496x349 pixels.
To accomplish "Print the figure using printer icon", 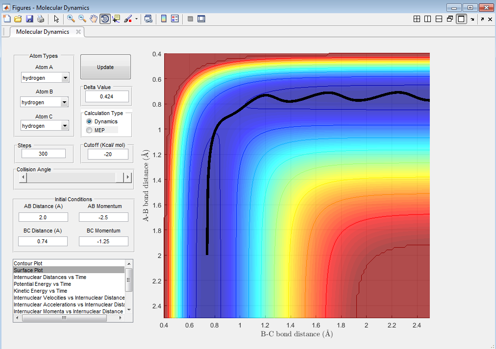I will point(41,19).
